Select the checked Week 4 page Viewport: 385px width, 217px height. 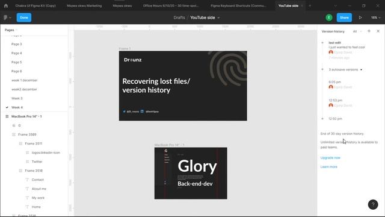click(x=17, y=107)
